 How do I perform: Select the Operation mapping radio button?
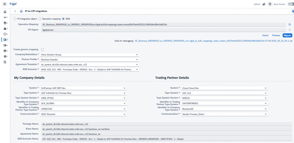(40, 19)
